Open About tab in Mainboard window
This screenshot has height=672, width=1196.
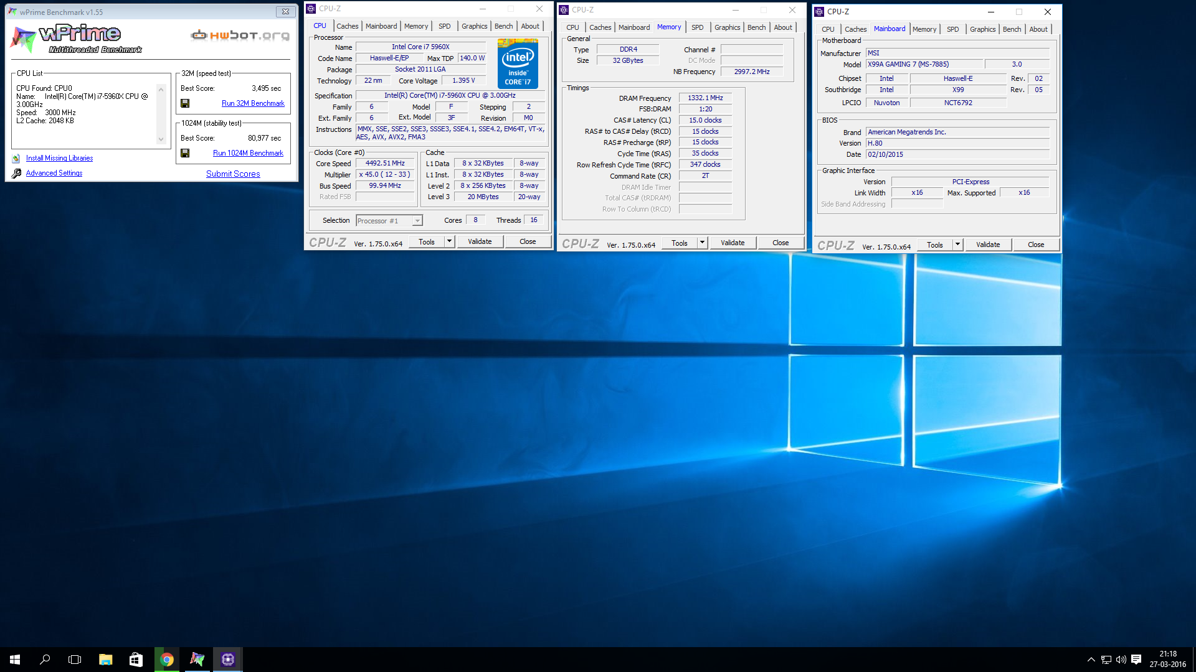click(x=1038, y=29)
